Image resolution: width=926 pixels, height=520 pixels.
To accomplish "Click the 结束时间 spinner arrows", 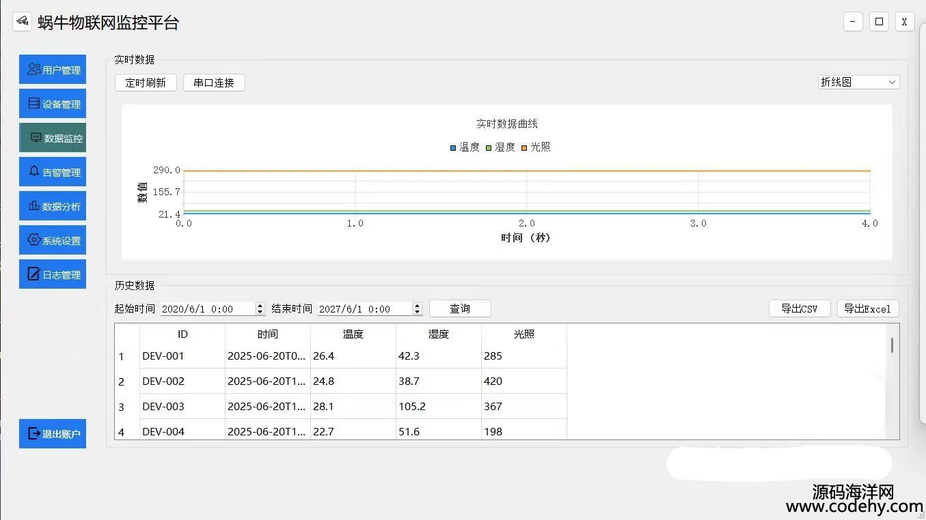I will pyautogui.click(x=417, y=308).
